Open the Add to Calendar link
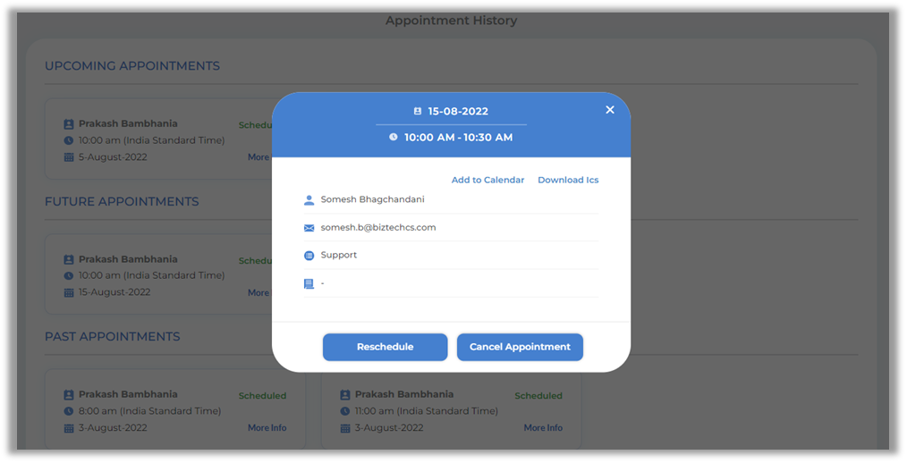This screenshot has height=463, width=907. [x=487, y=180]
